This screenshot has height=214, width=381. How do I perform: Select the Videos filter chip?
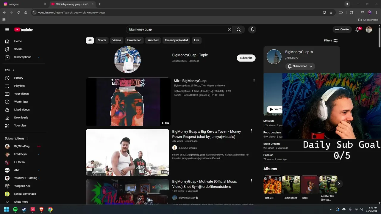coord(117,40)
